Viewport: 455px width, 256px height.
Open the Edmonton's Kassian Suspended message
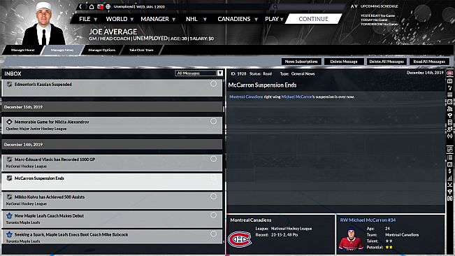[x=112, y=87]
